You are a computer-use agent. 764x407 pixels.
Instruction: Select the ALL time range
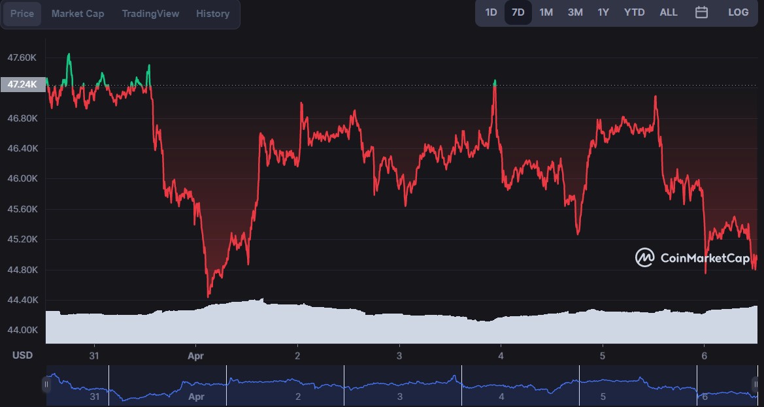click(669, 12)
